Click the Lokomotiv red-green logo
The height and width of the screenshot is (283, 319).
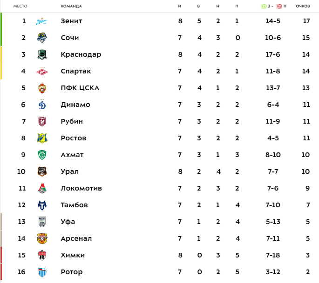(42, 188)
